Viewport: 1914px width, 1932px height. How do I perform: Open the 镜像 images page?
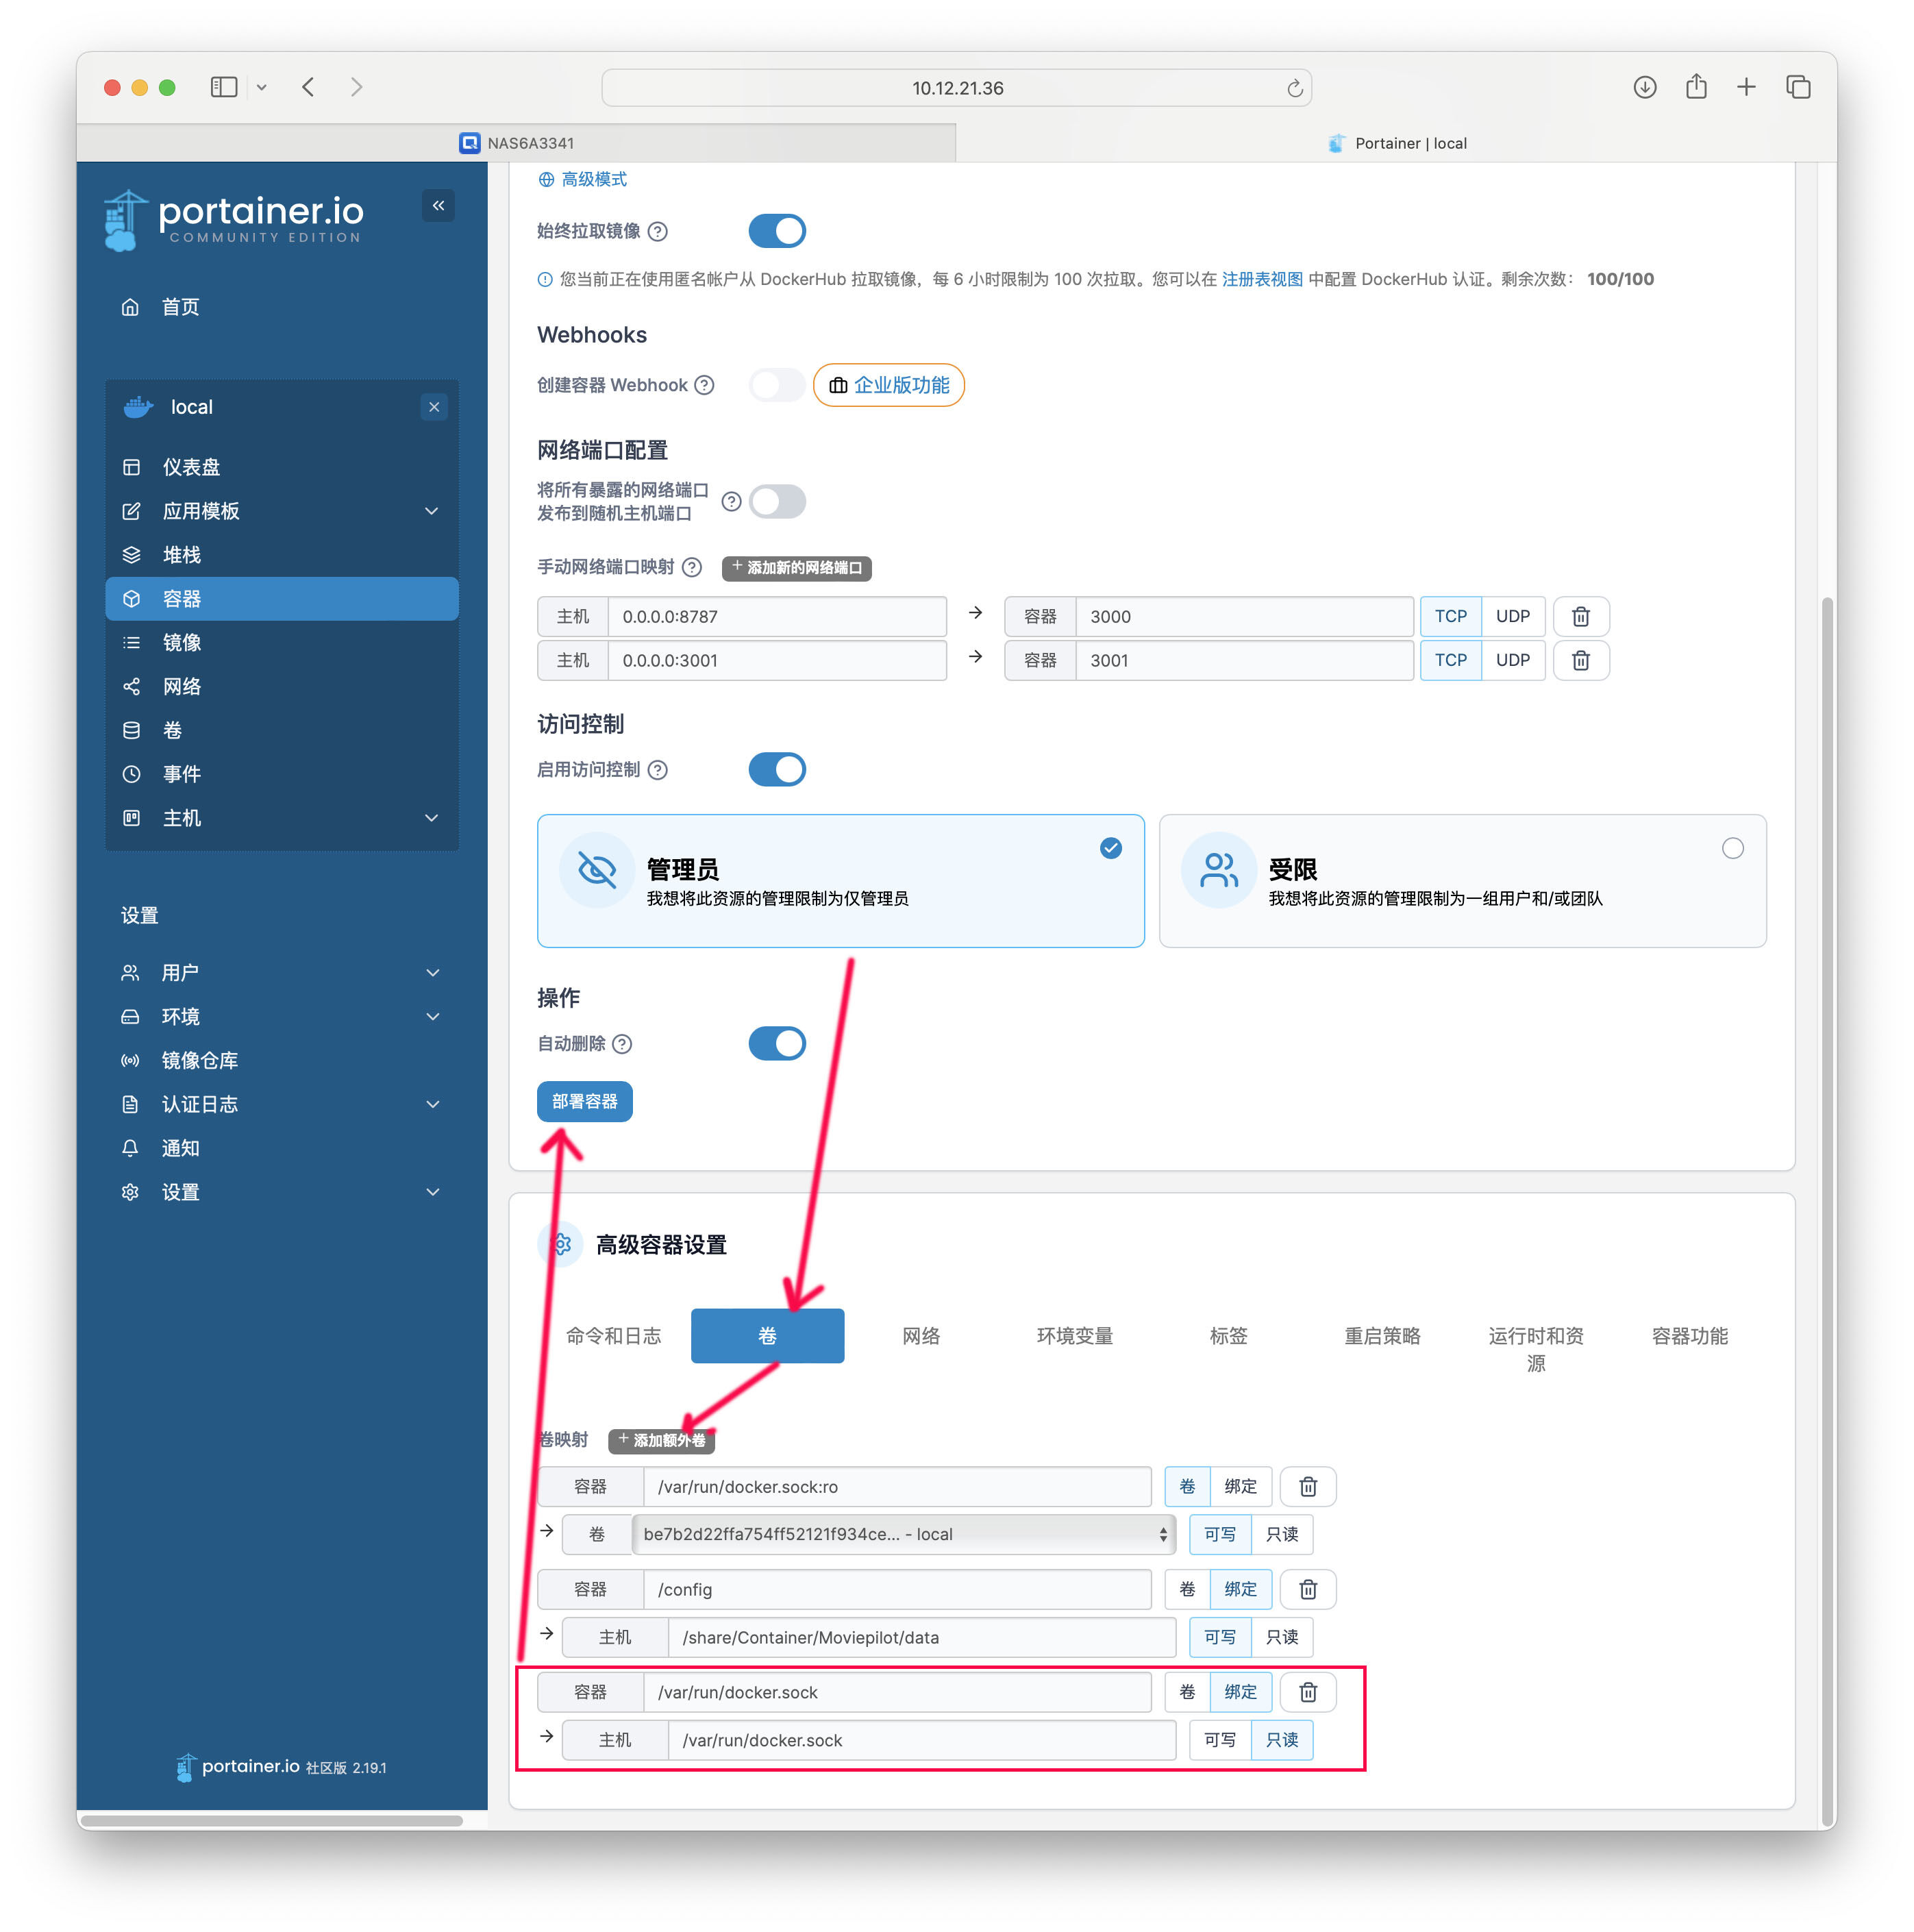click(x=181, y=643)
